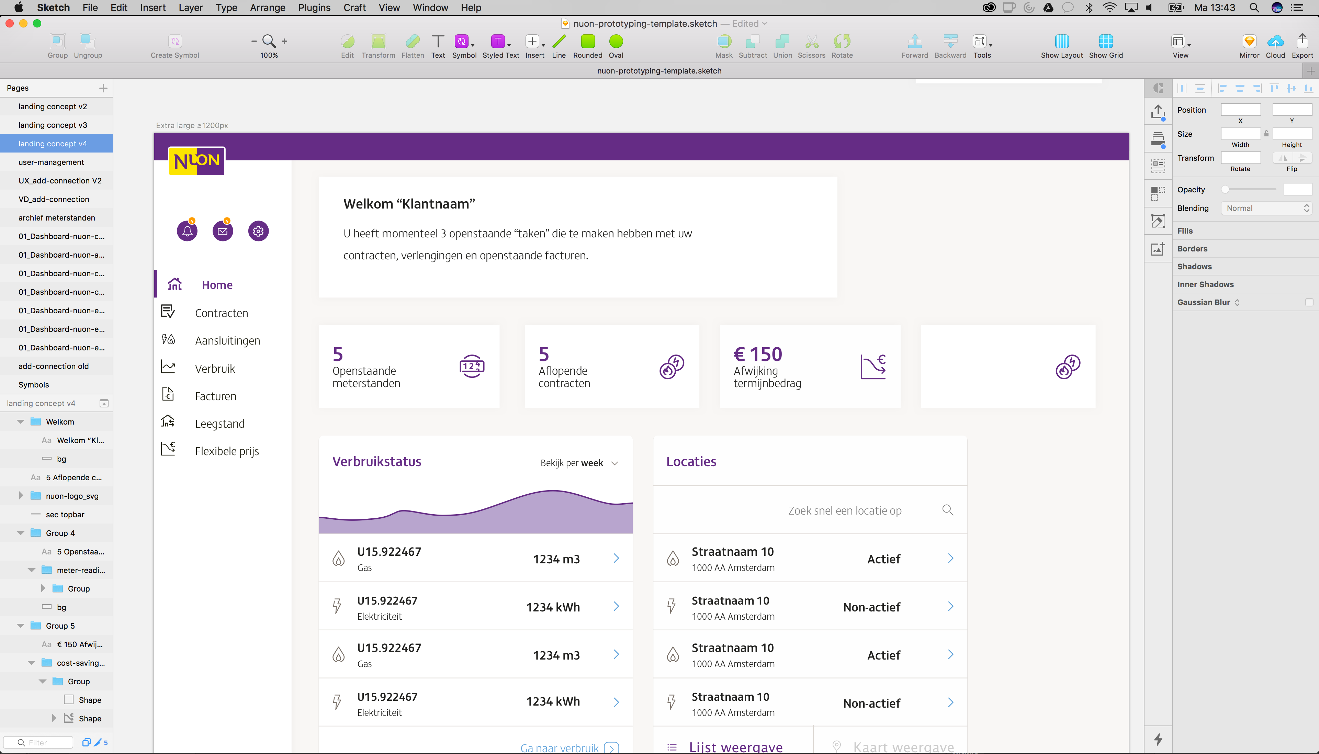Click the Rotate toolbar icon
This screenshot has height=754, width=1319.
(842, 42)
